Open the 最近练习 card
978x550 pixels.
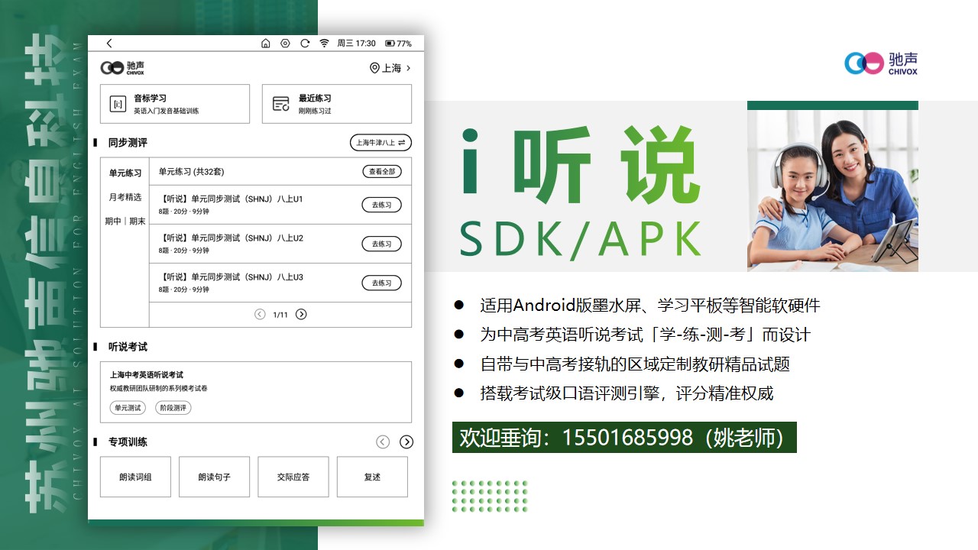point(337,104)
